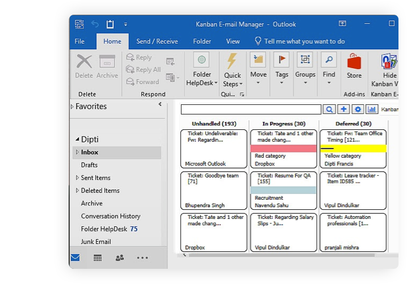Click the clipboard icon in quick access toolbar
The image size is (407, 304).
tap(110, 24)
